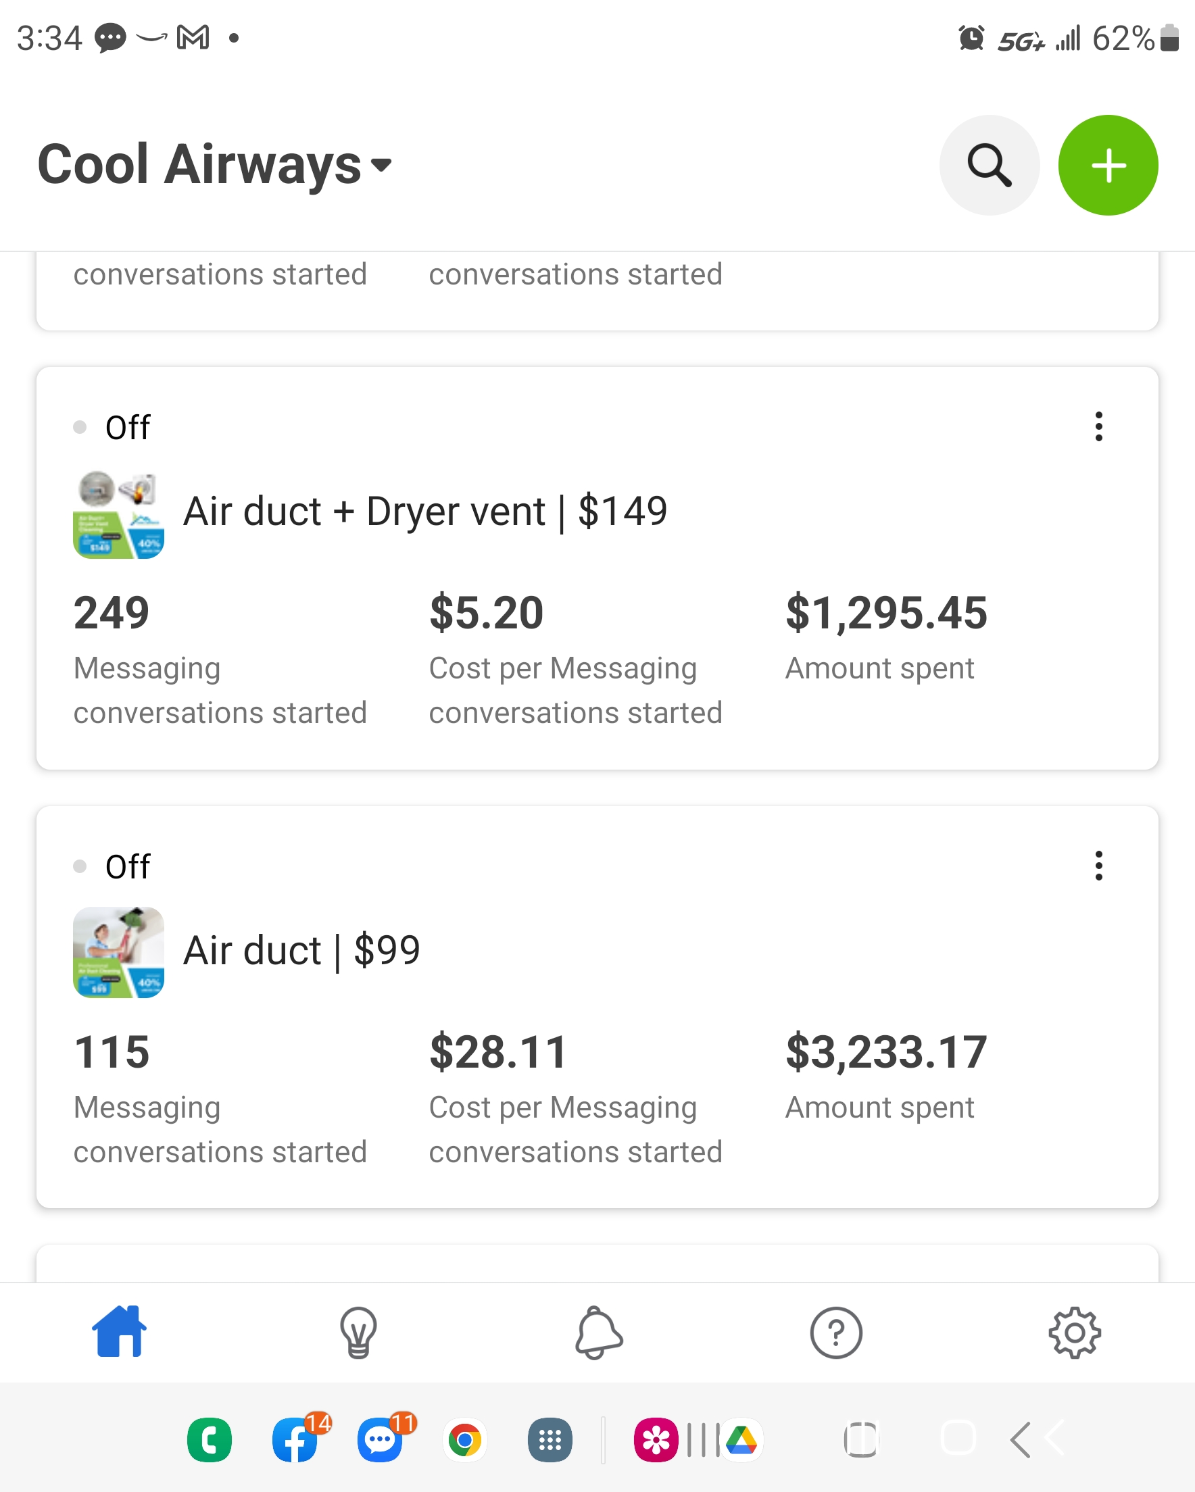1195x1492 pixels.
Task: Open the Cool Airways account dropdown
Action: click(x=215, y=165)
